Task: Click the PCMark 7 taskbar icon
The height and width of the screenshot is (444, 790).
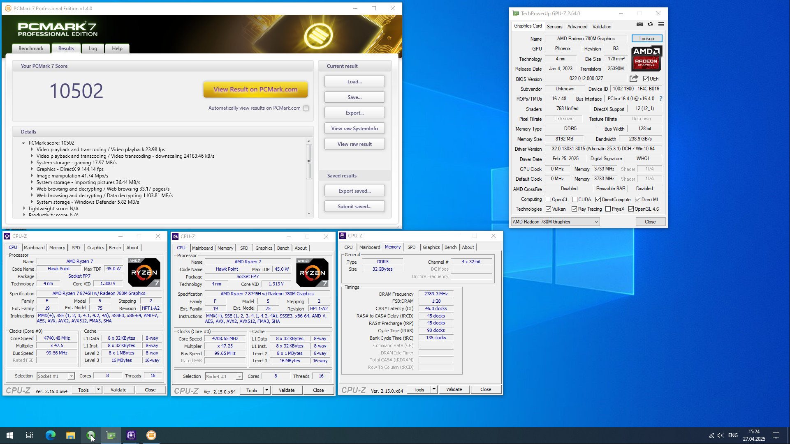Action: 151,435
